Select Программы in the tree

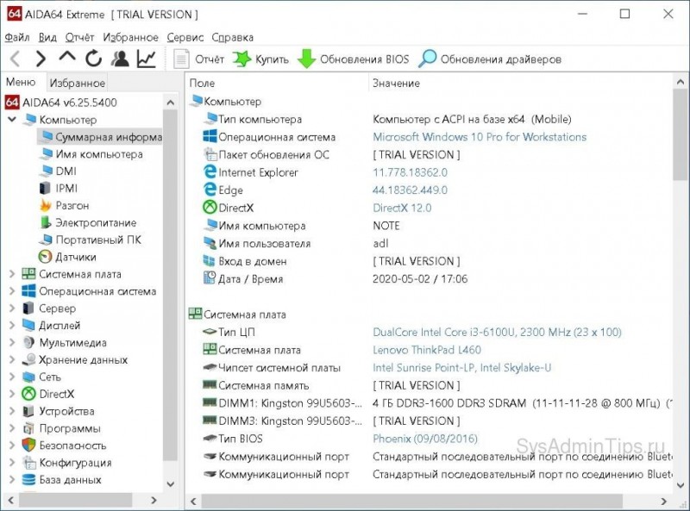[x=61, y=428]
